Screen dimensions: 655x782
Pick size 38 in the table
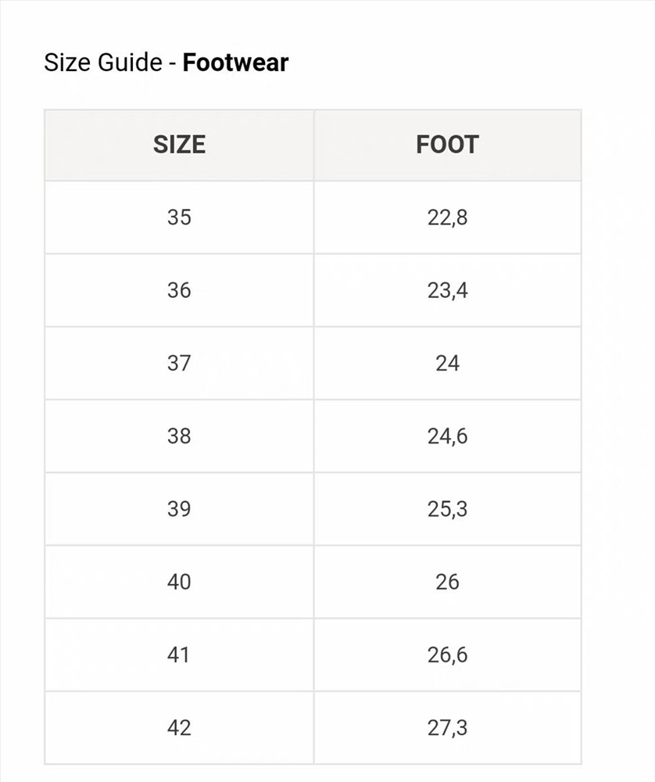179,436
